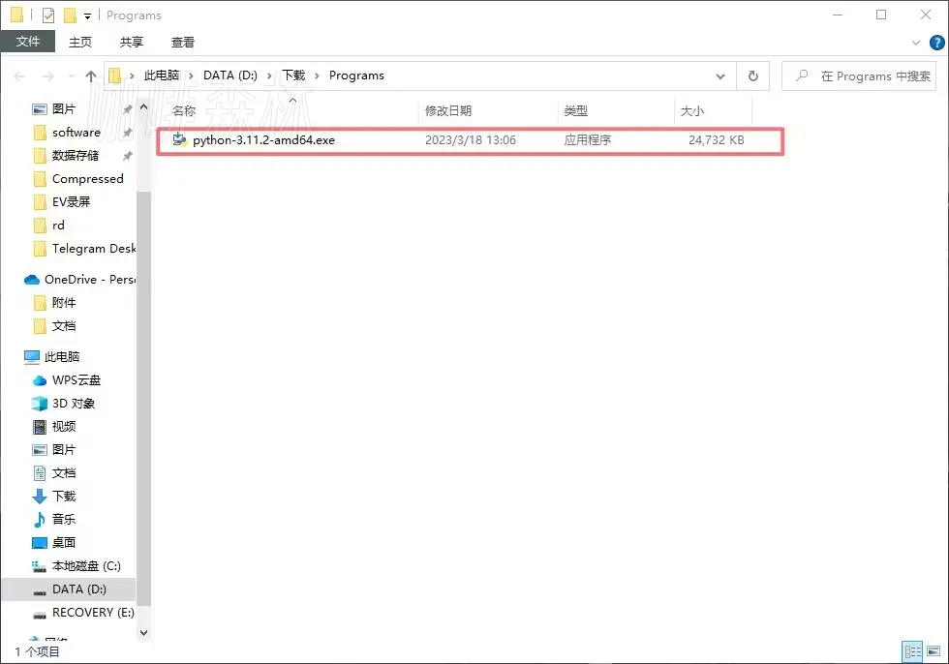This screenshot has width=949, height=664.
Task: Open the Quick Access Toolbar customize dropdown
Action: pyautogui.click(x=88, y=16)
